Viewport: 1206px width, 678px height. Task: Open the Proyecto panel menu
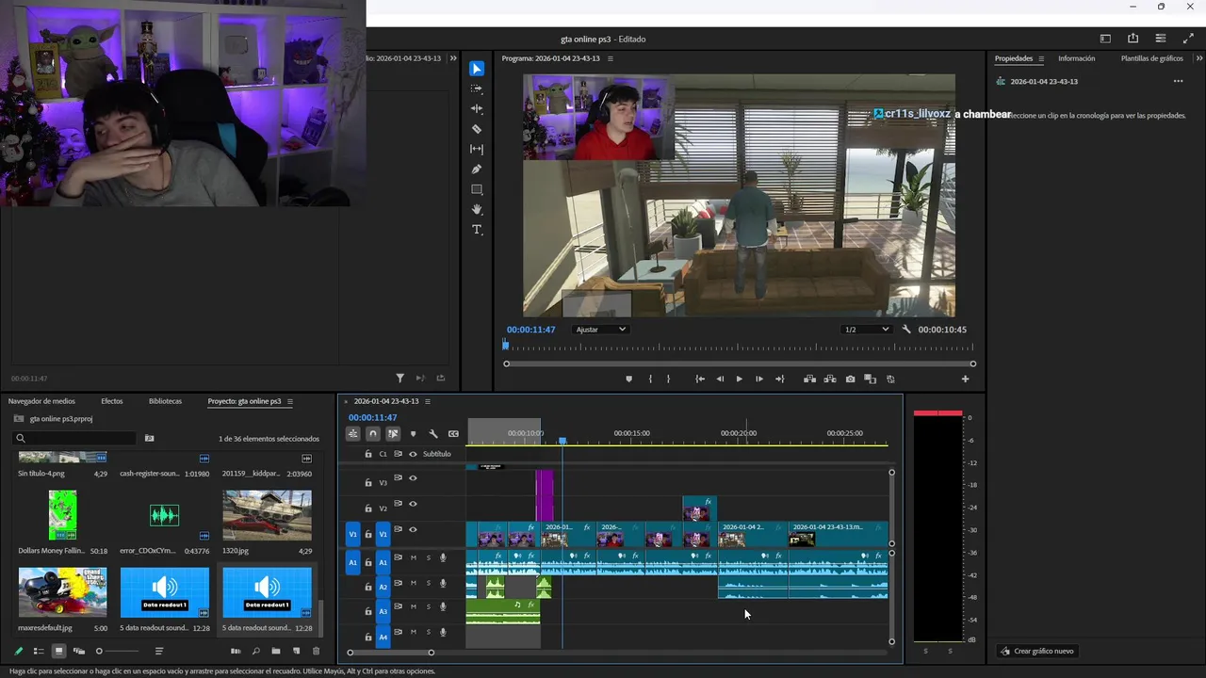pyautogui.click(x=289, y=401)
